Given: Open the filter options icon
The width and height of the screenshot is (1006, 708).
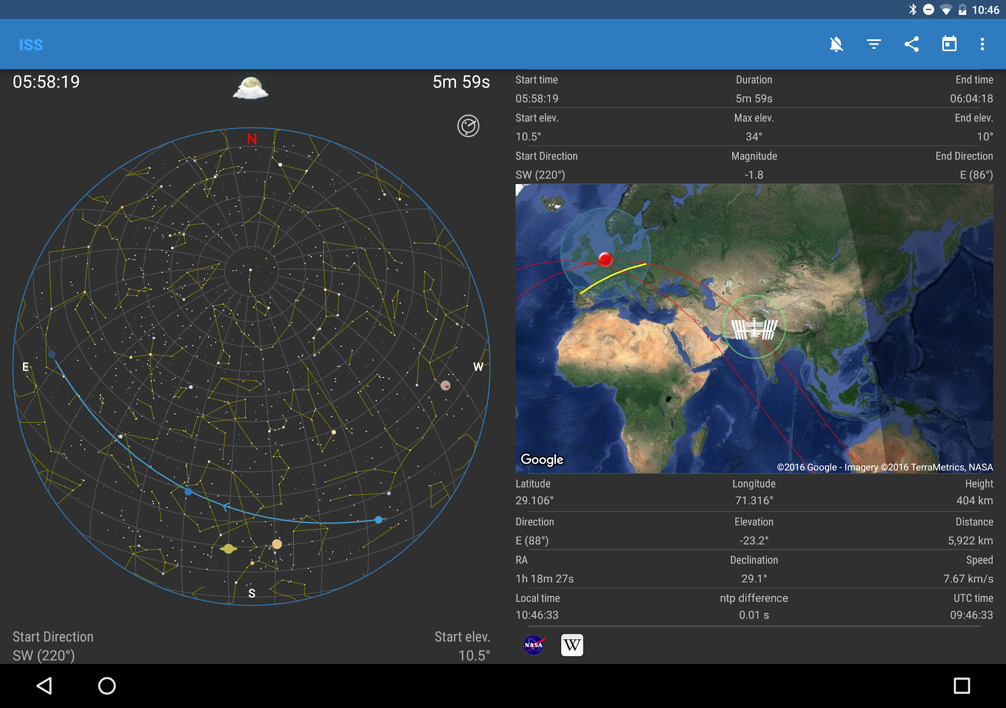Looking at the screenshot, I should pyautogui.click(x=873, y=44).
